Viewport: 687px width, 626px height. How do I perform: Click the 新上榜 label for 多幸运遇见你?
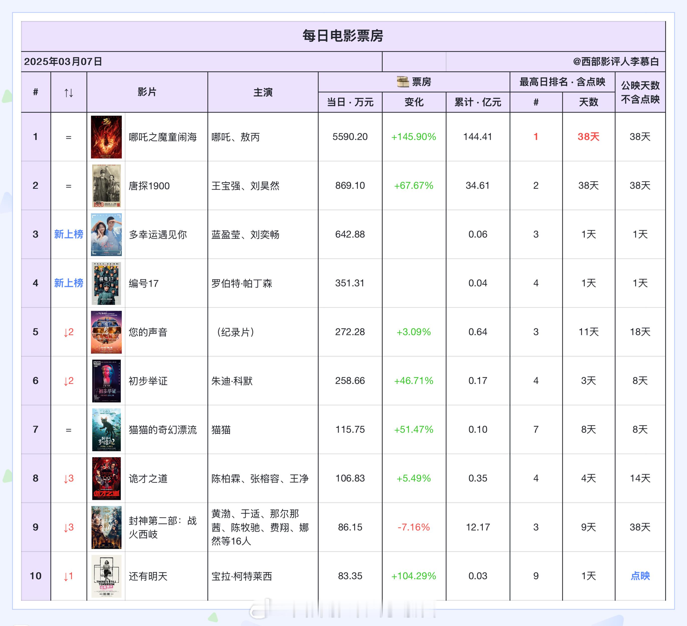[68, 234]
